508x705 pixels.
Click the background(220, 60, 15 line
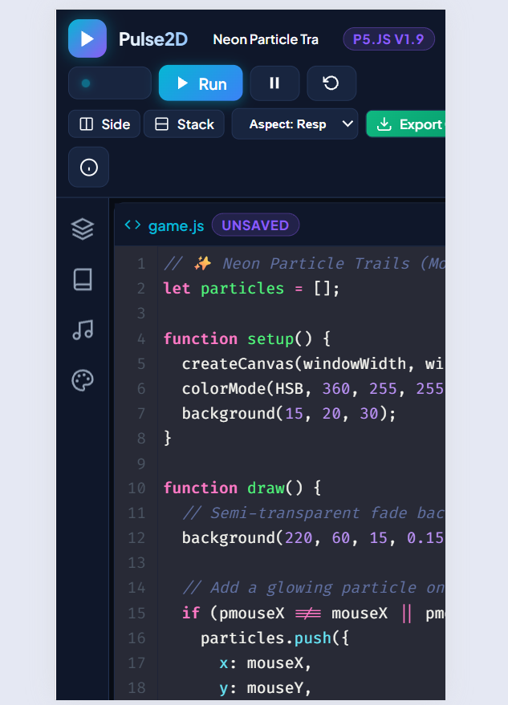point(313,538)
